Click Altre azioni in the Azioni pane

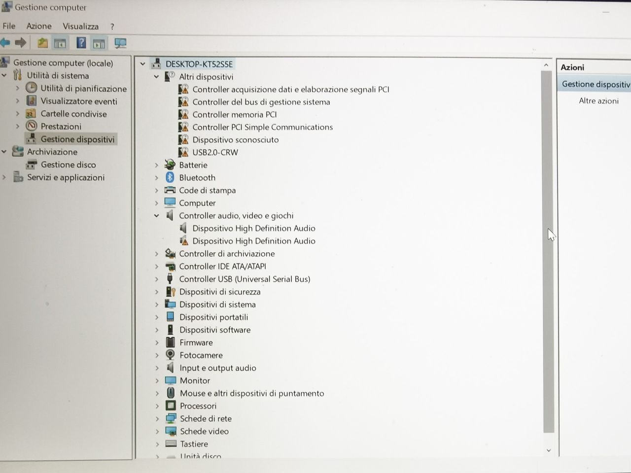click(x=598, y=101)
